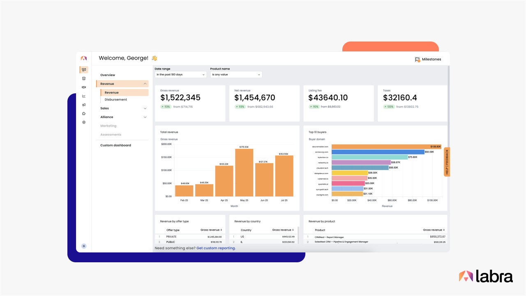Click the puzzle piece integrations icon
This screenshot has width=526, height=296.
[84, 113]
